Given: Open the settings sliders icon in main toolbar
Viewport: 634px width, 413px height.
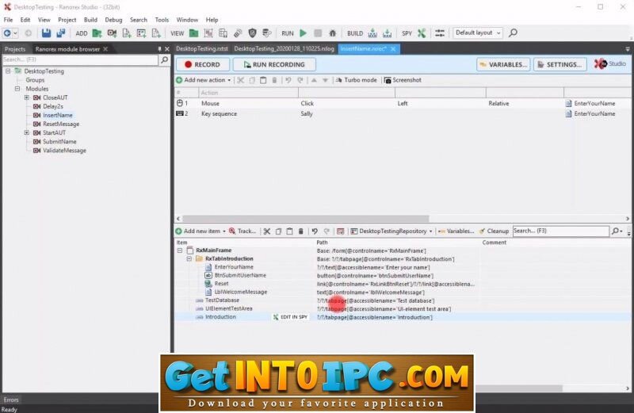Looking at the screenshot, I should [x=440, y=33].
